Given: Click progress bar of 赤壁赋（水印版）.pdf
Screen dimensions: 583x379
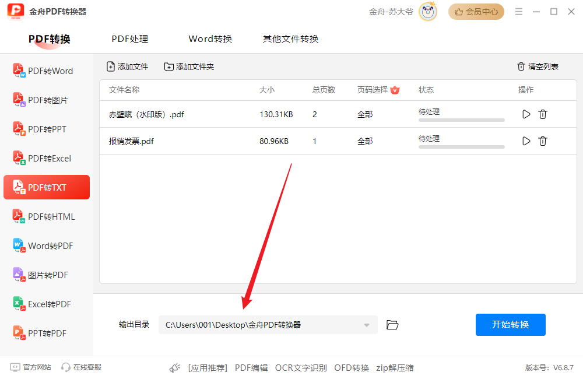Looking at the screenshot, I should point(461,120).
